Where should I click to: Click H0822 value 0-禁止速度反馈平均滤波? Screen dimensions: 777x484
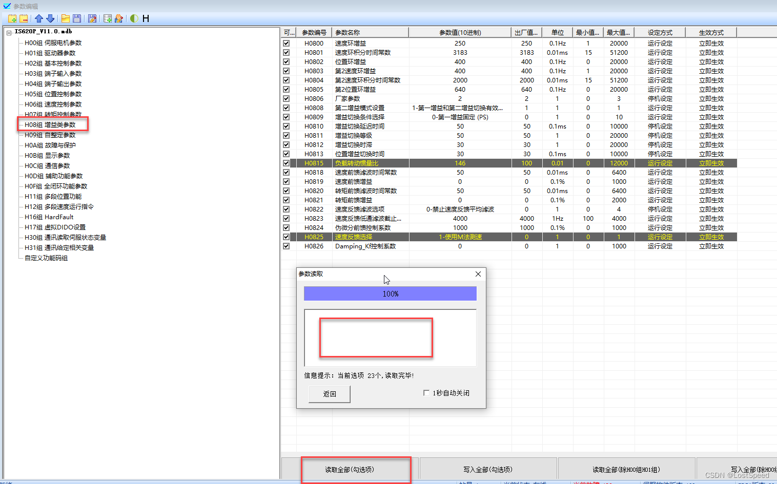pos(460,209)
